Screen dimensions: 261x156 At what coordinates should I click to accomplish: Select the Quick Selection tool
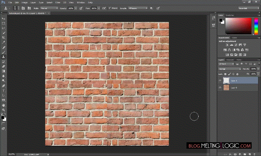[x=3, y=33]
